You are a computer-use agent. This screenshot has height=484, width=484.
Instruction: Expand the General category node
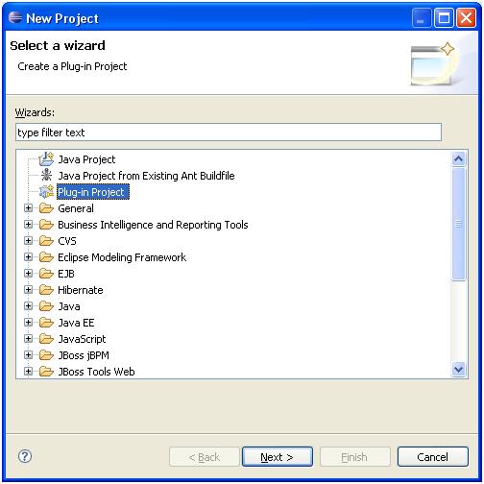[x=28, y=208]
